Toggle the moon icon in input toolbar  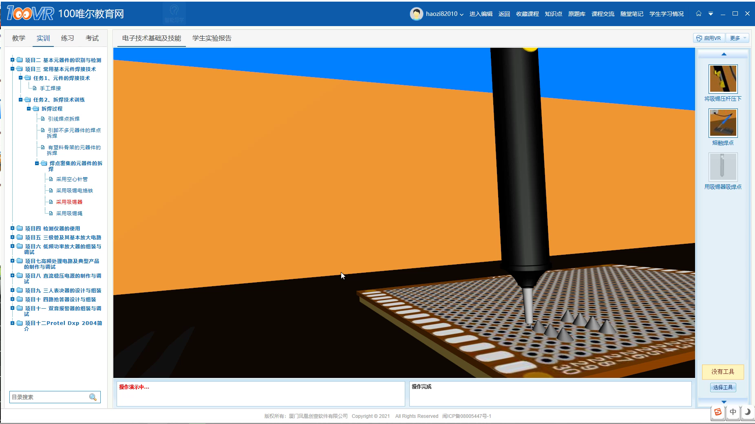pyautogui.click(x=747, y=412)
